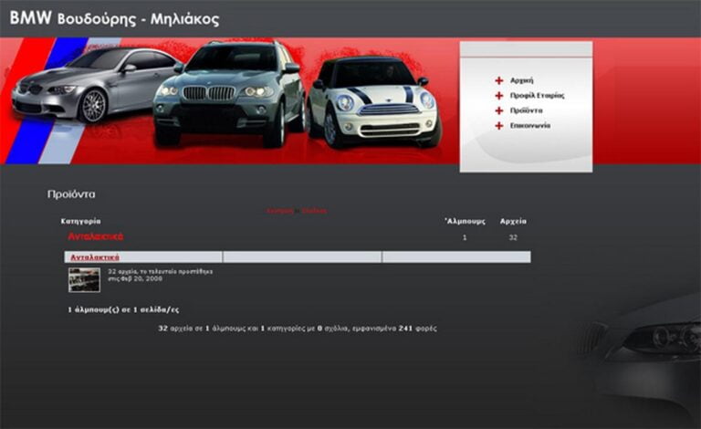Click the white Mini Cooper image
The width and height of the screenshot is (701, 429).
374,102
